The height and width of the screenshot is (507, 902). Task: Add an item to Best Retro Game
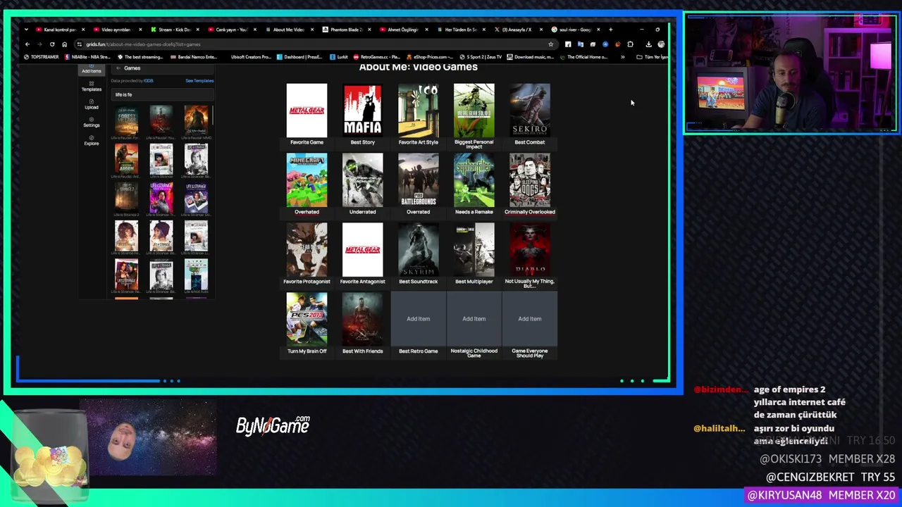418,319
